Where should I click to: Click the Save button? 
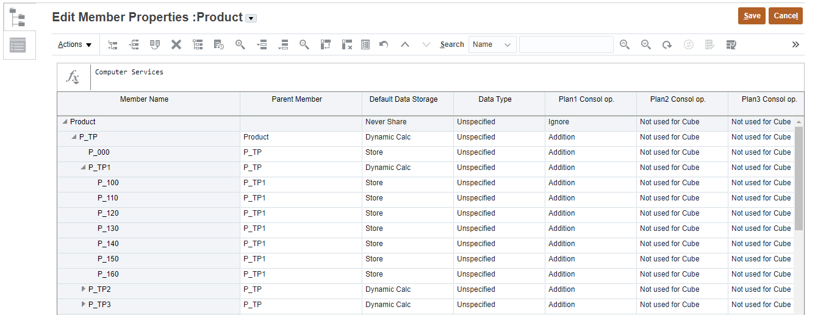tap(752, 16)
